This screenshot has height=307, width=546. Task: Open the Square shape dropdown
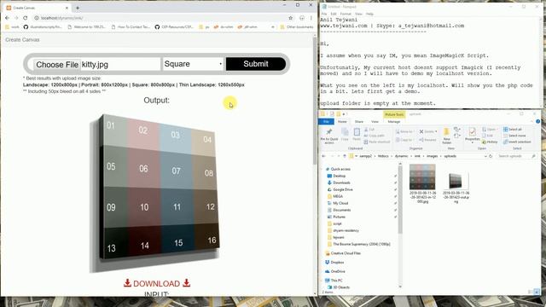click(x=193, y=64)
